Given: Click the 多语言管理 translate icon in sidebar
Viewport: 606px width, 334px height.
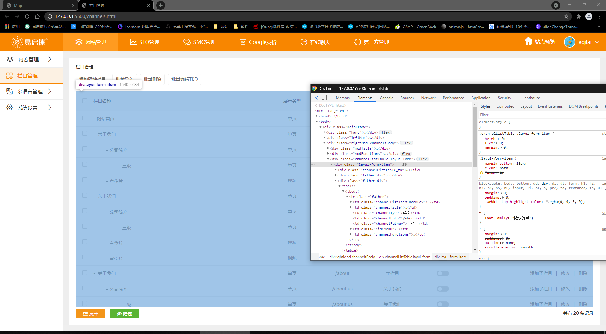Looking at the screenshot, I should coord(9,92).
